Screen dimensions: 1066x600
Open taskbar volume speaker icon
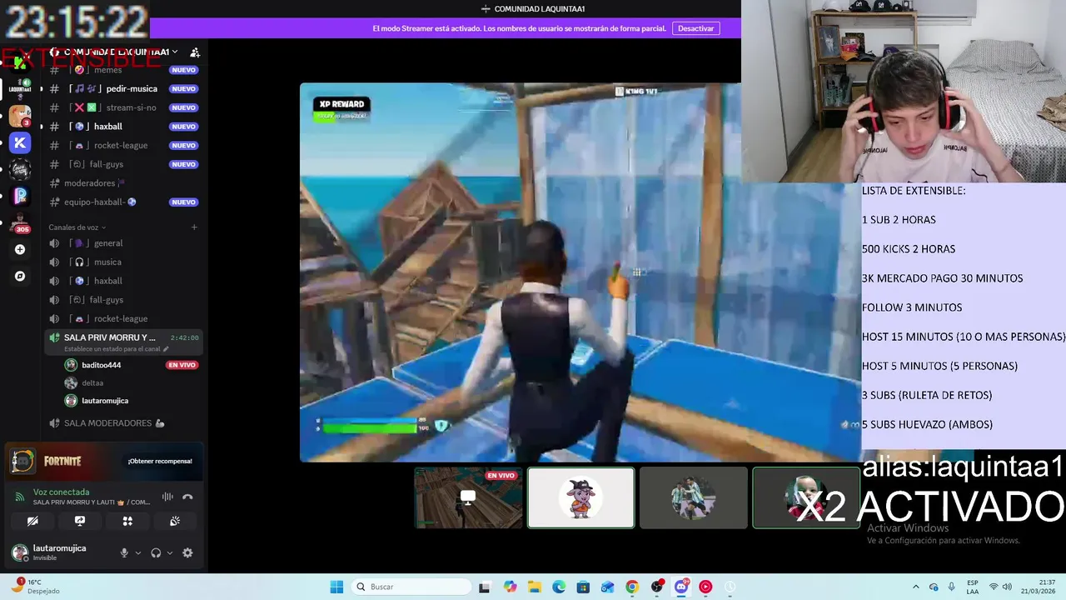pyautogui.click(x=1007, y=587)
